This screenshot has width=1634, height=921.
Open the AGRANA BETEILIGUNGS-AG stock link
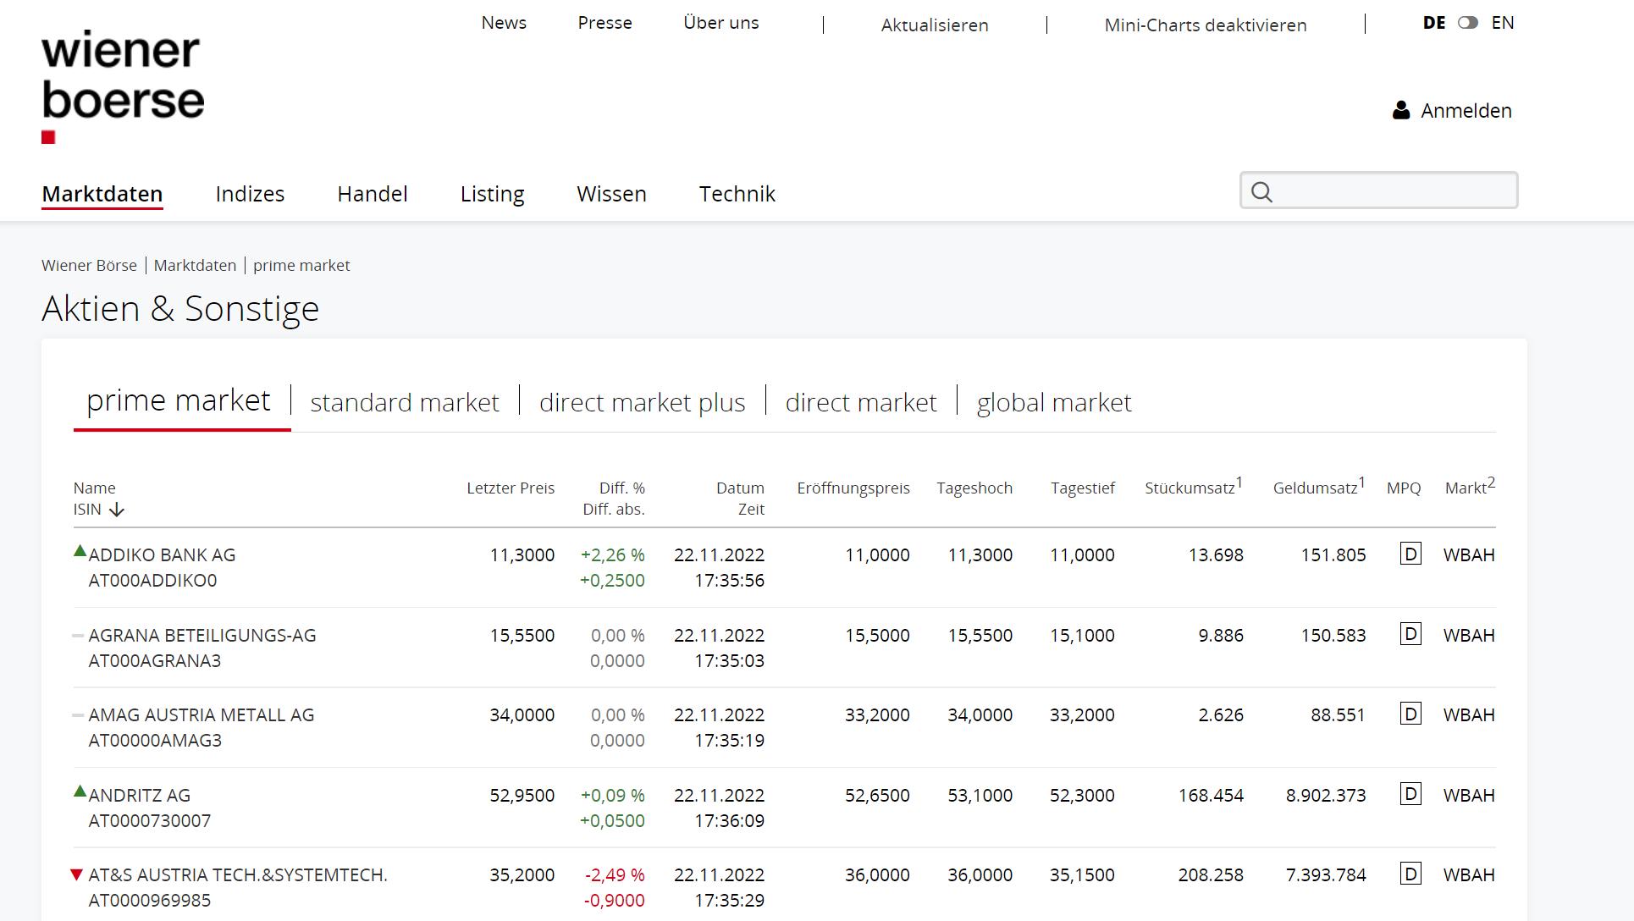[x=201, y=635]
